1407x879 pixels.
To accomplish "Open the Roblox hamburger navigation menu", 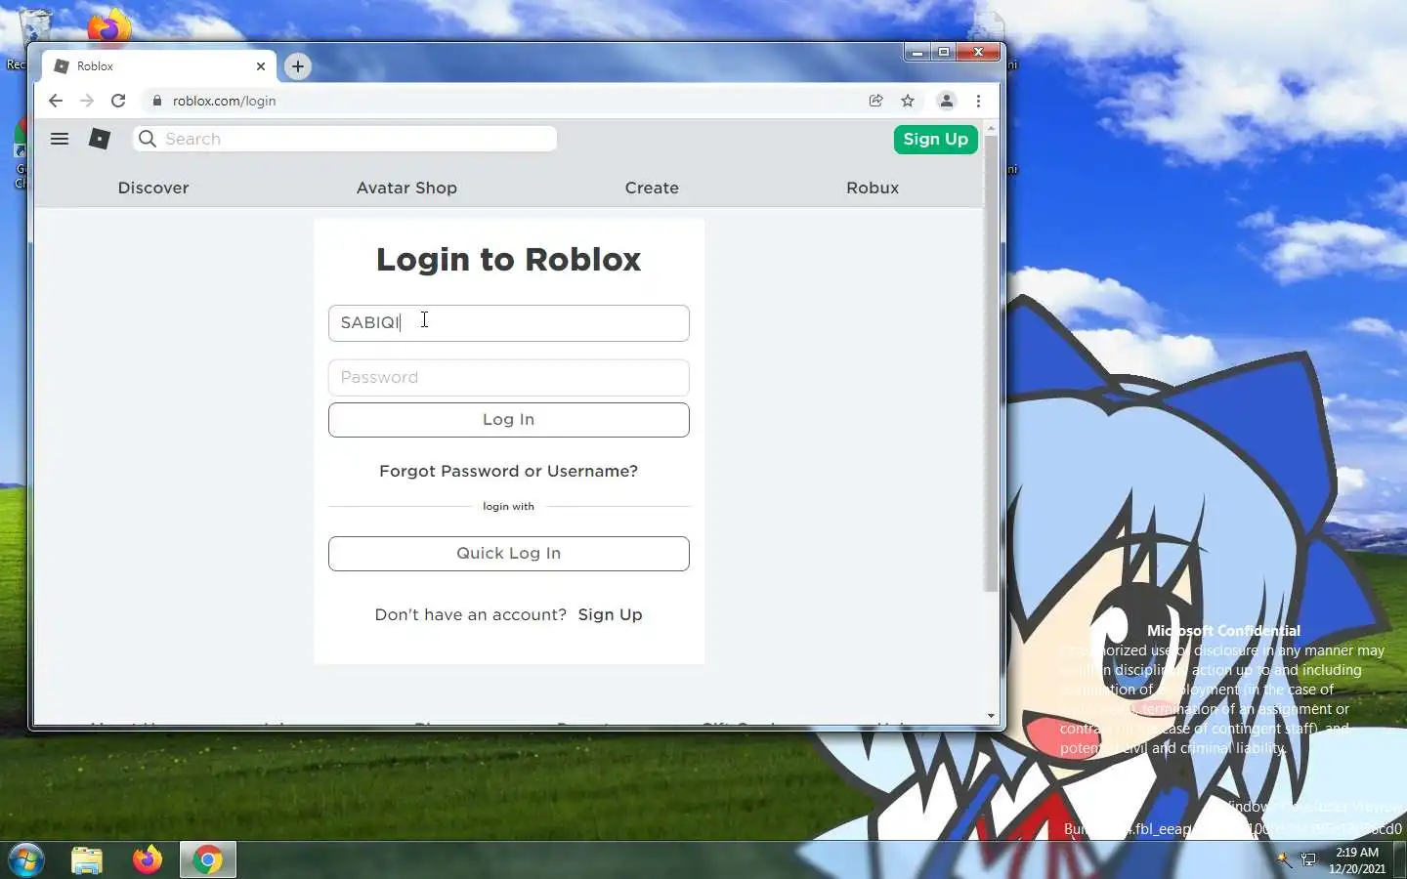I will pos(60,139).
